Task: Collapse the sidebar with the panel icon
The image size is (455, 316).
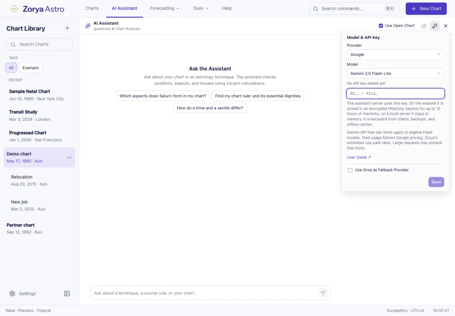Action: tap(67, 294)
